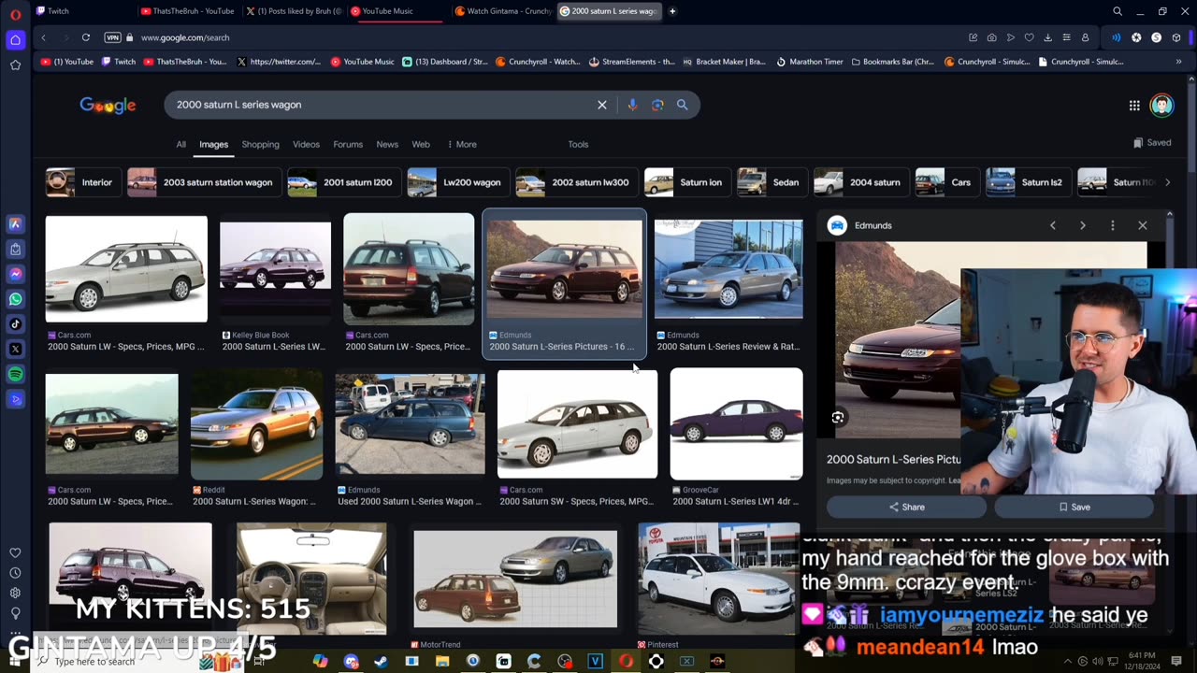
Task: Show more bookmarks with chevron arrows
Action: click(1178, 62)
